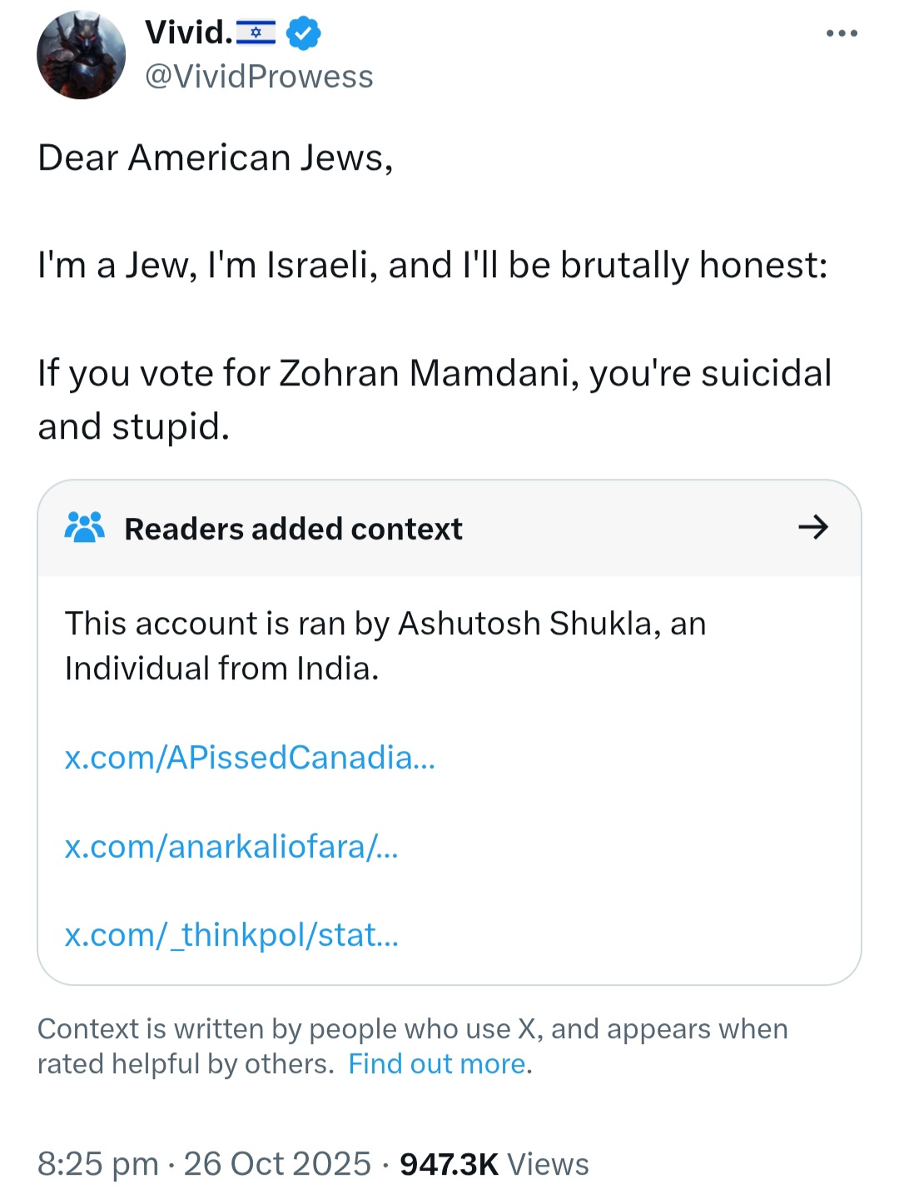Click the "Dear American Jews," opening line
This screenshot has height=1199, width=899.
(x=216, y=158)
